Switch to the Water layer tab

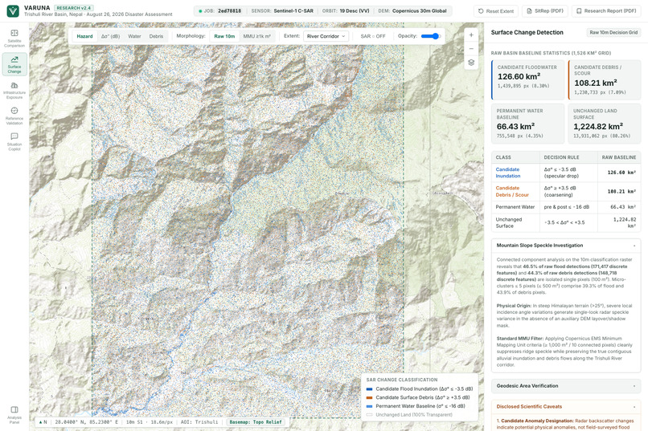134,36
